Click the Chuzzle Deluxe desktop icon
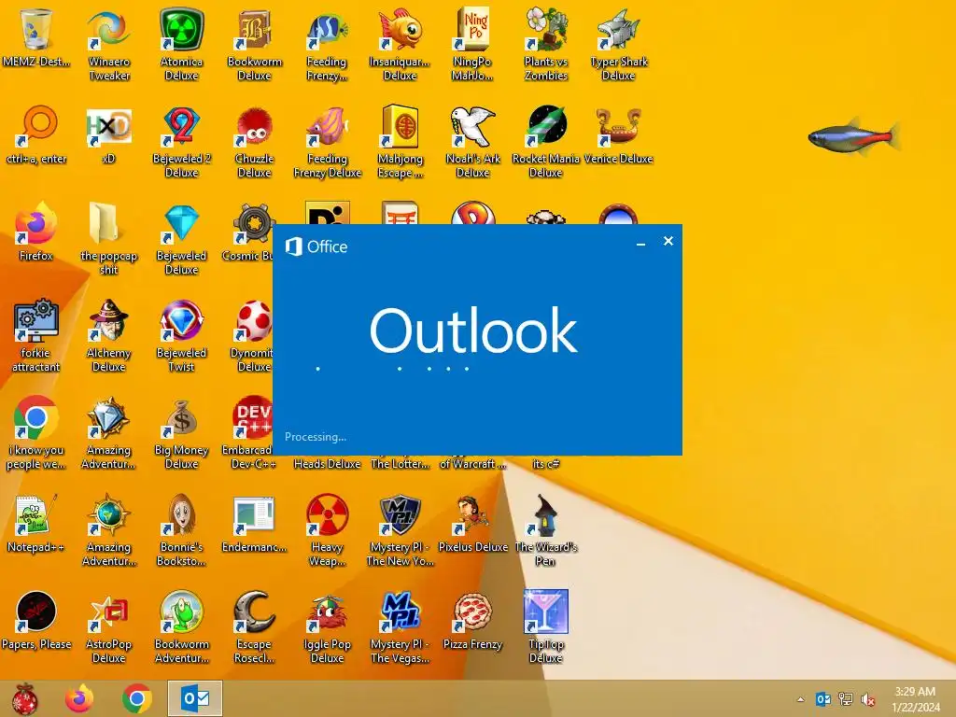 (254, 126)
